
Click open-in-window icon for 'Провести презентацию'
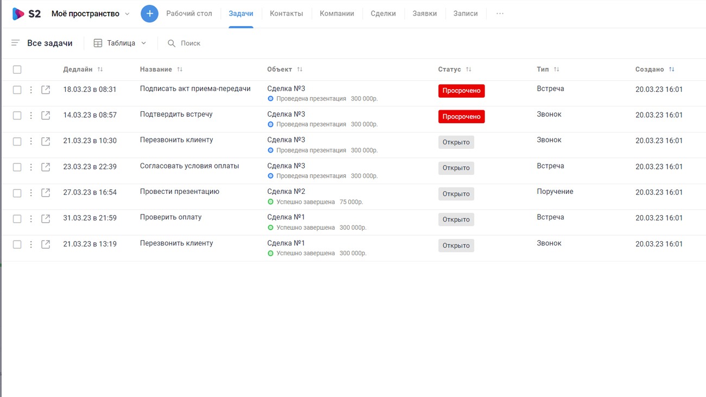pyautogui.click(x=46, y=193)
